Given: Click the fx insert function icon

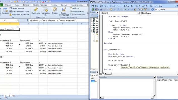Looking at the screenshot, I should pos(27,20).
